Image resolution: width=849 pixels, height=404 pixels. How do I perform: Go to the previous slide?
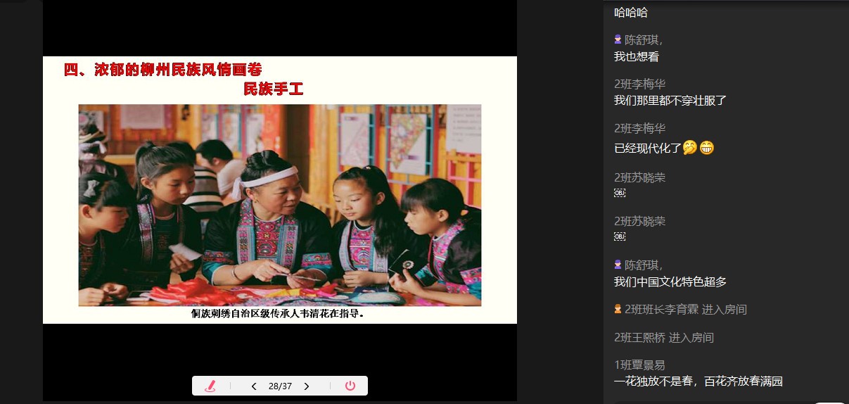[x=254, y=386]
